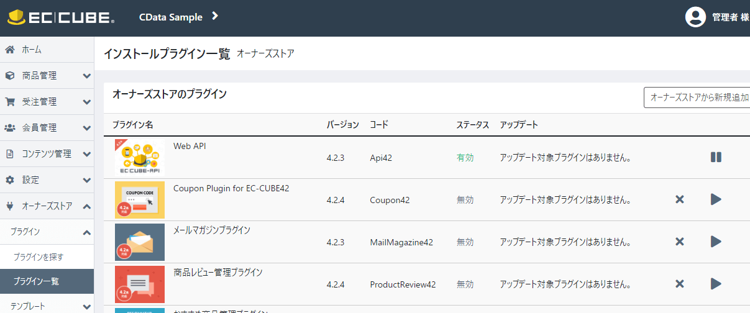750x313 pixels.
Task: Enable the MailMagazine42 plugin with play icon
Action: (x=716, y=242)
